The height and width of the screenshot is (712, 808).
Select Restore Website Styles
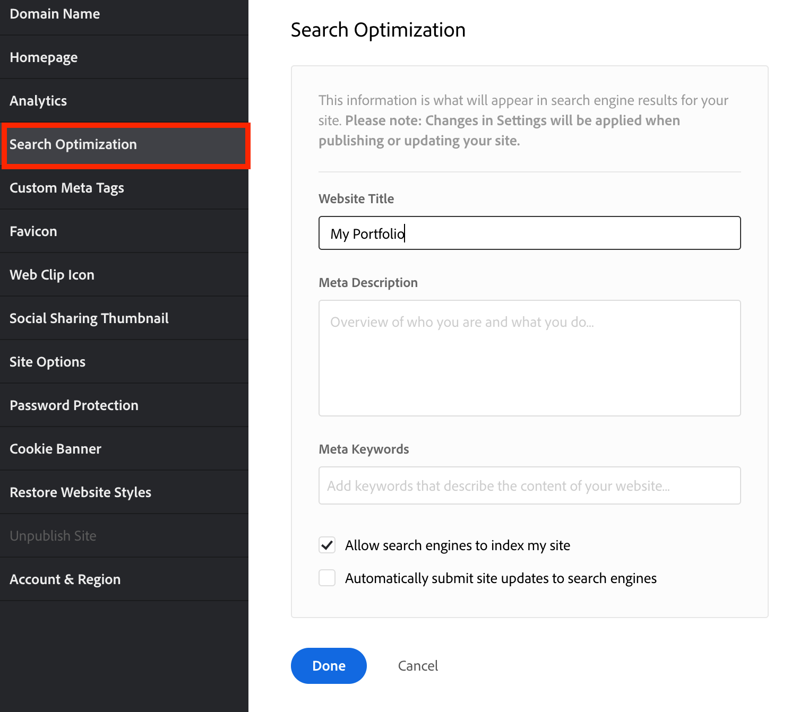(80, 492)
